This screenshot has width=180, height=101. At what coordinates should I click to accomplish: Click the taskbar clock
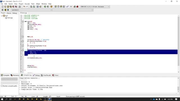170,99
